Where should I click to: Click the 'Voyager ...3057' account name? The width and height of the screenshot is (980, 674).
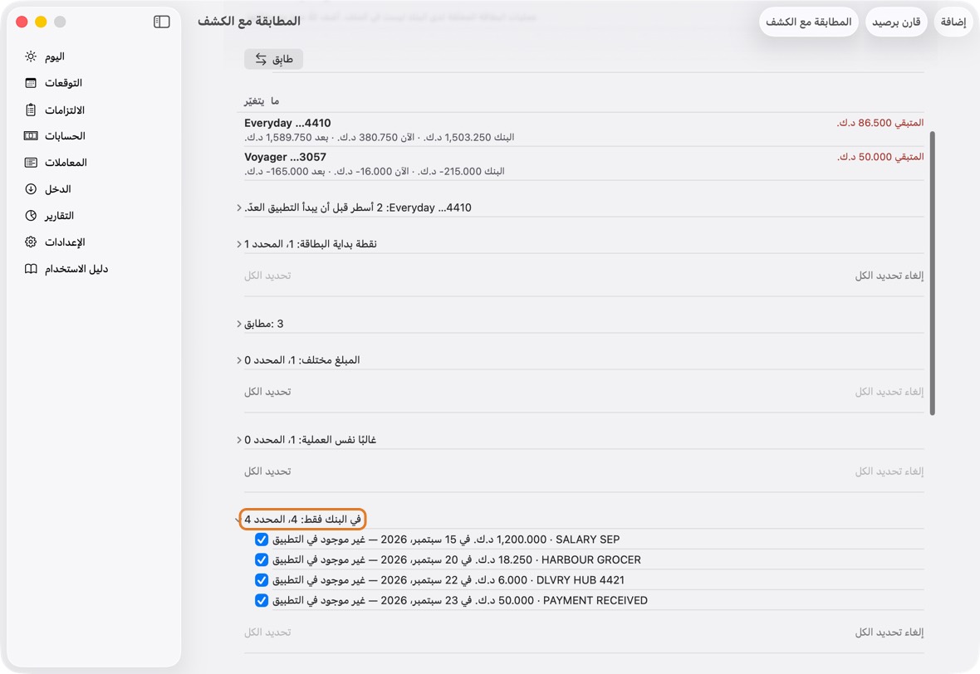pyautogui.click(x=285, y=157)
